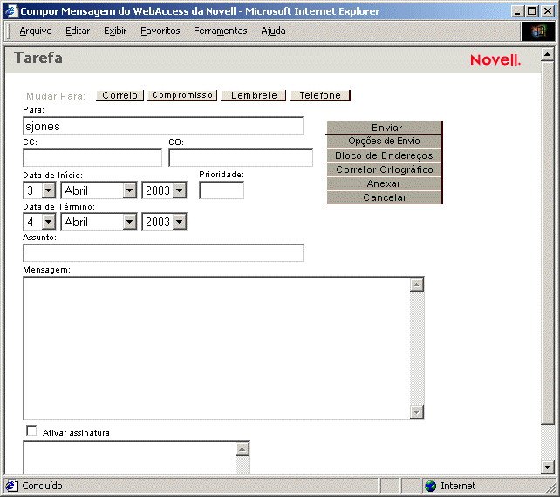Screen dimensions: 560x497
Task: Click inside the Mensagem text area
Action: coord(217,349)
